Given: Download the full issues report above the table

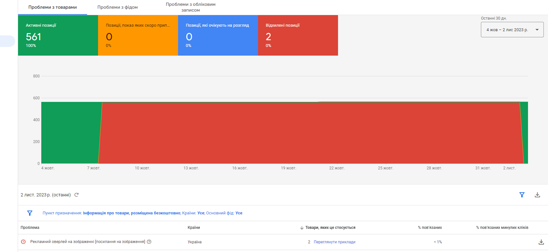Looking at the screenshot, I should (537, 195).
